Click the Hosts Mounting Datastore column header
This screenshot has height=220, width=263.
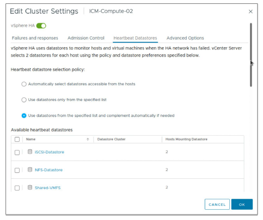pyautogui.click(x=186, y=139)
